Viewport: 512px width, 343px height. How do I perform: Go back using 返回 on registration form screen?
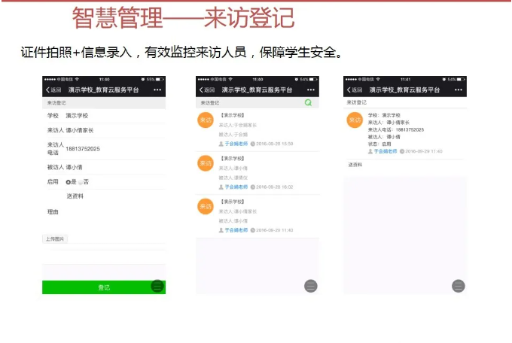tap(53, 90)
